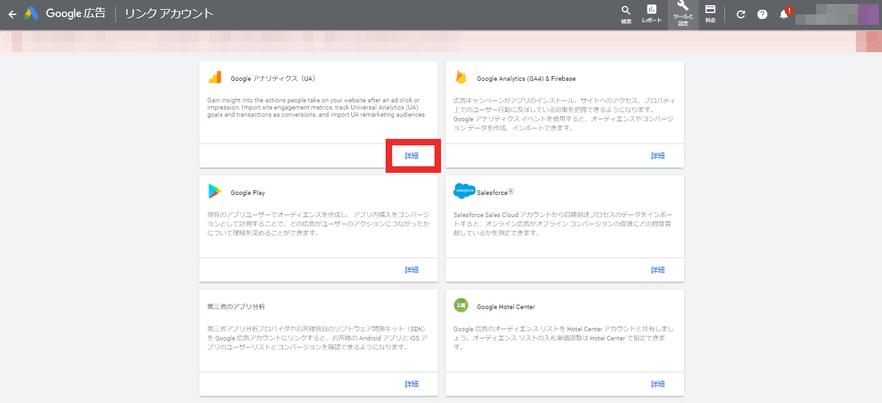Viewport: 882px width, 403px height.
Task: Click the Google Hotel Center bed icon
Action: click(461, 305)
